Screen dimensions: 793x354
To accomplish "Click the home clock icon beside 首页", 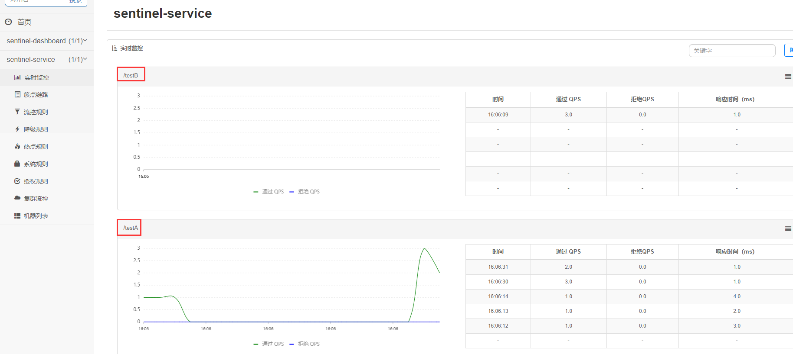I will coord(8,22).
